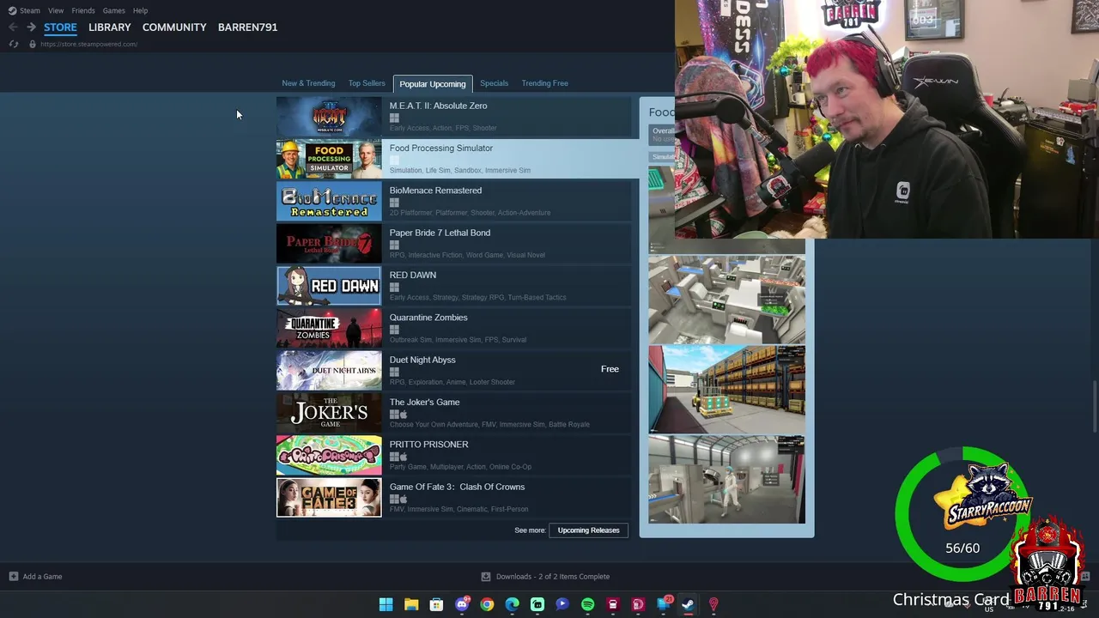This screenshot has width=1099, height=618.
Task: Select the Popular Upcoming tab
Action: point(432,84)
